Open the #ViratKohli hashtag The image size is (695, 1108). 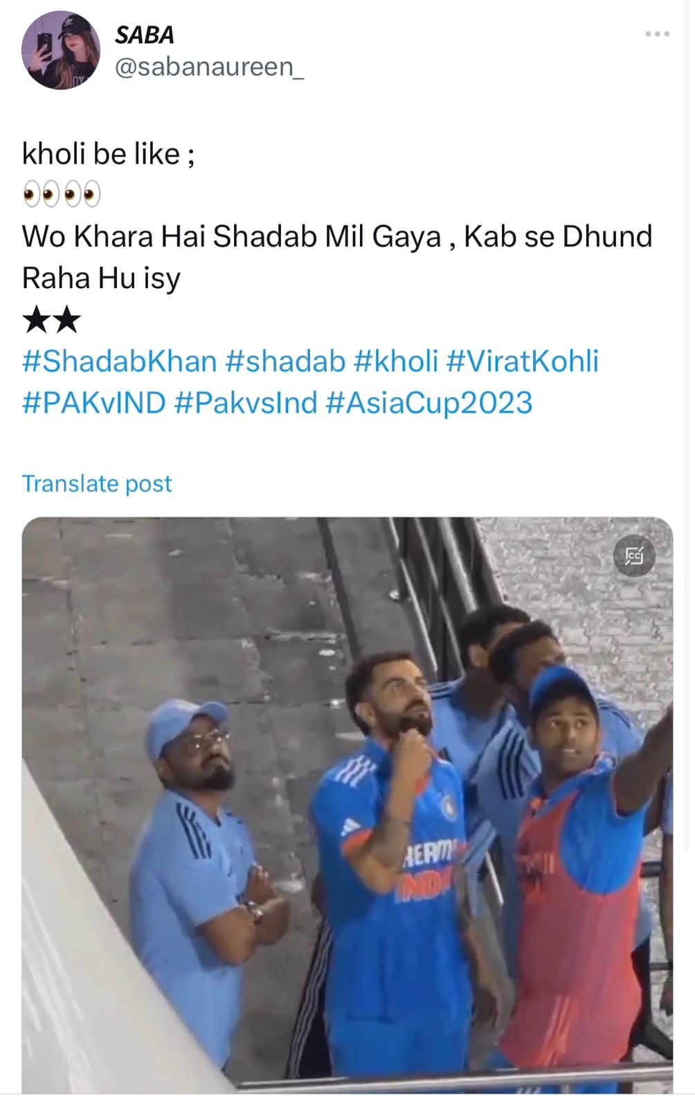click(x=523, y=361)
